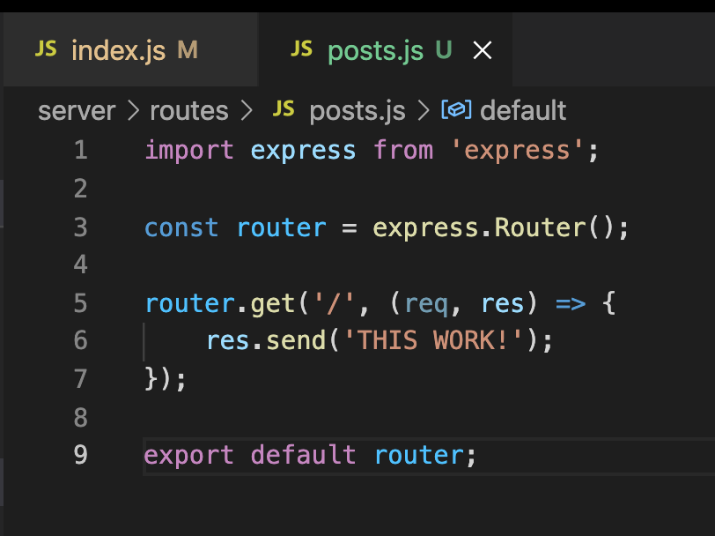Screen dimensions: 715x536
Task: Place cursor on the 'import' keyword
Action: [189, 150]
